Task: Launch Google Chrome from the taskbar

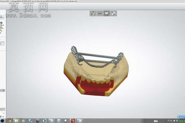Action: click(9, 121)
